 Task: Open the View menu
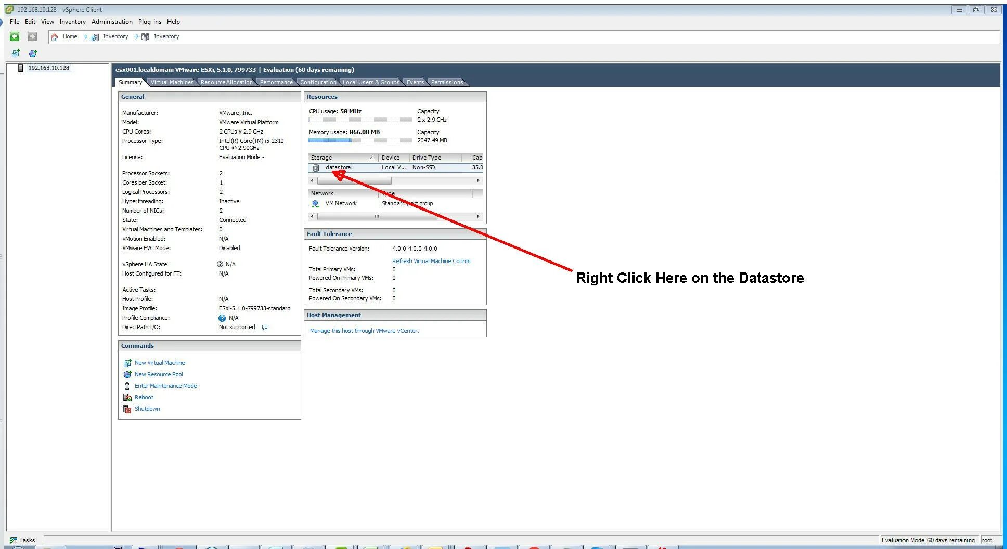coord(47,22)
